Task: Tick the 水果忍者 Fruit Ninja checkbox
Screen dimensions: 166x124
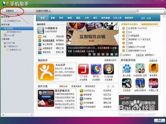Action: [127, 28]
